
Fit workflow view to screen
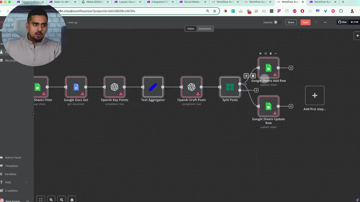(41, 199)
